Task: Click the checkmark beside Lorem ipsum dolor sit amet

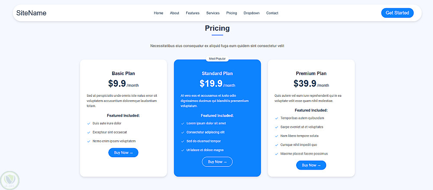Action: [182, 123]
